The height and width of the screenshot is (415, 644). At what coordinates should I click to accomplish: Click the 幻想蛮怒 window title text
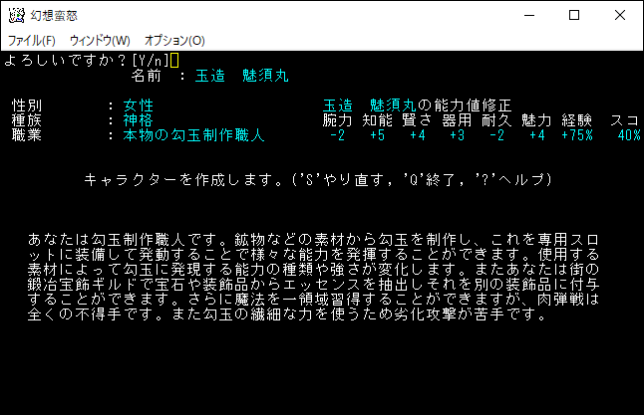coord(54,16)
